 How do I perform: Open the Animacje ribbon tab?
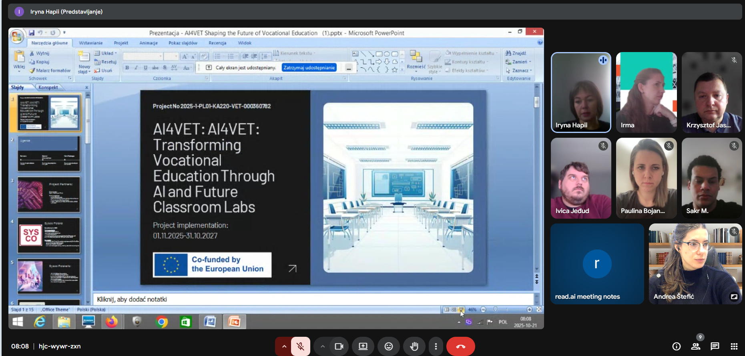[x=148, y=43]
